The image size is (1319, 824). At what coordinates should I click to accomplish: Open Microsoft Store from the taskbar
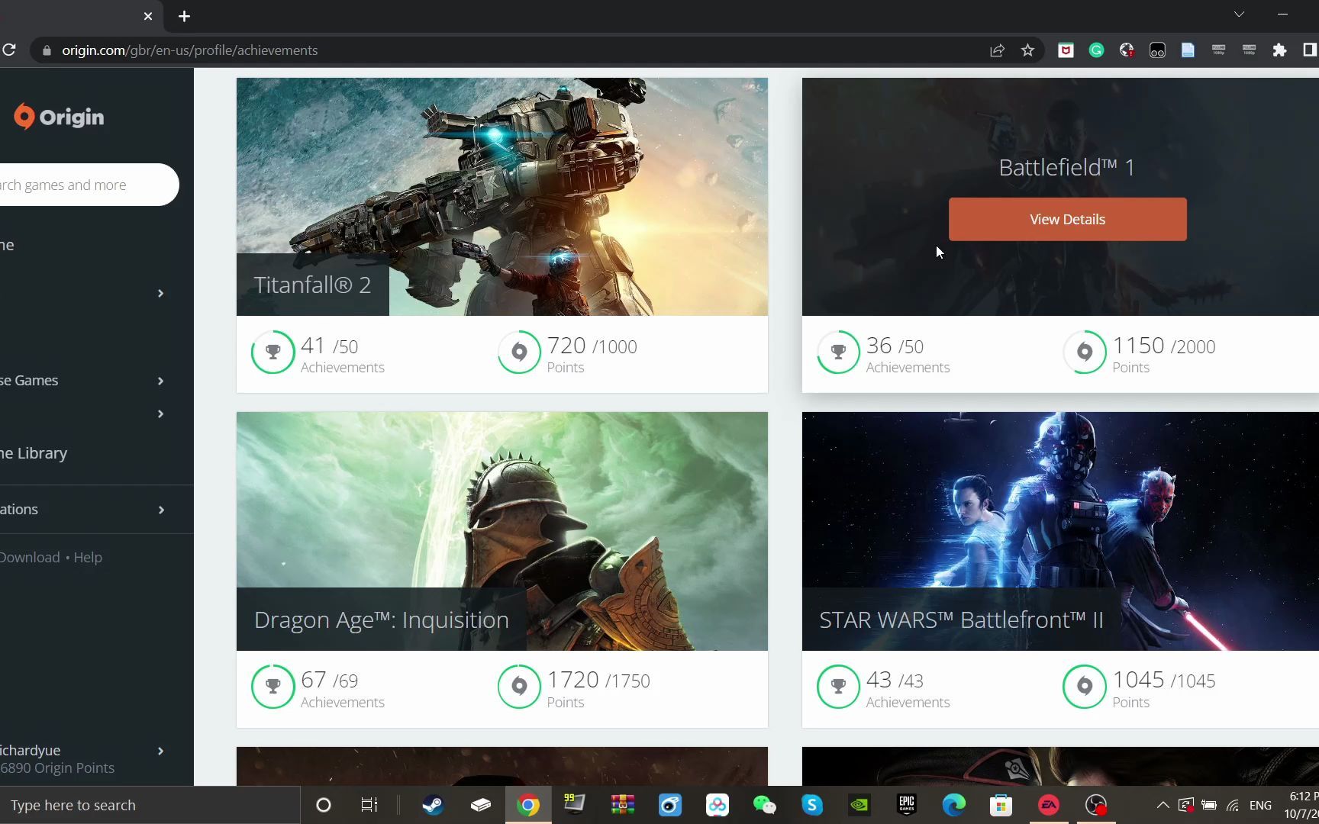point(1001,805)
